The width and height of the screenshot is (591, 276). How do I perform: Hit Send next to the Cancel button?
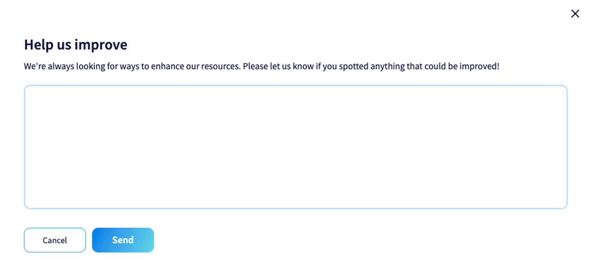click(x=123, y=240)
